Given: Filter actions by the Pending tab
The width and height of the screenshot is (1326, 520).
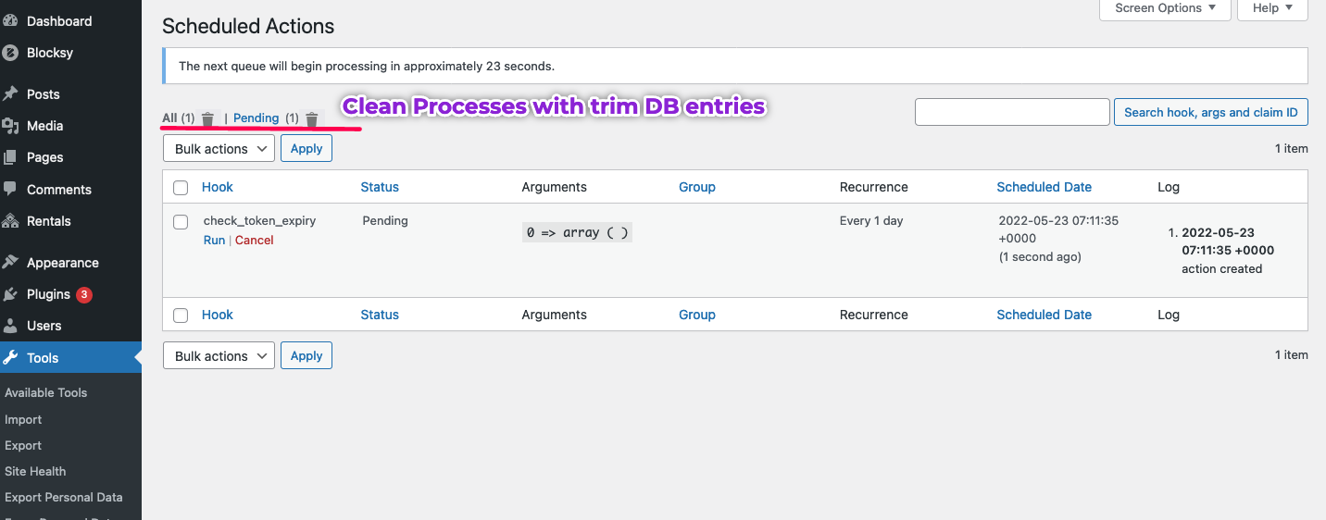Looking at the screenshot, I should 256,118.
